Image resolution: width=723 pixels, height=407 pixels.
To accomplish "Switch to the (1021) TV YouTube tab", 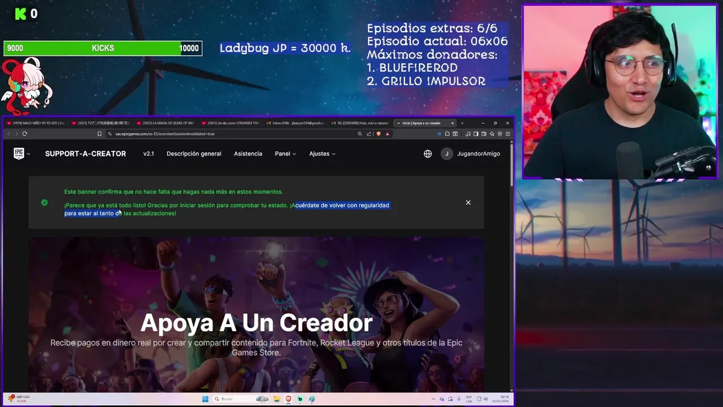I will tap(101, 123).
